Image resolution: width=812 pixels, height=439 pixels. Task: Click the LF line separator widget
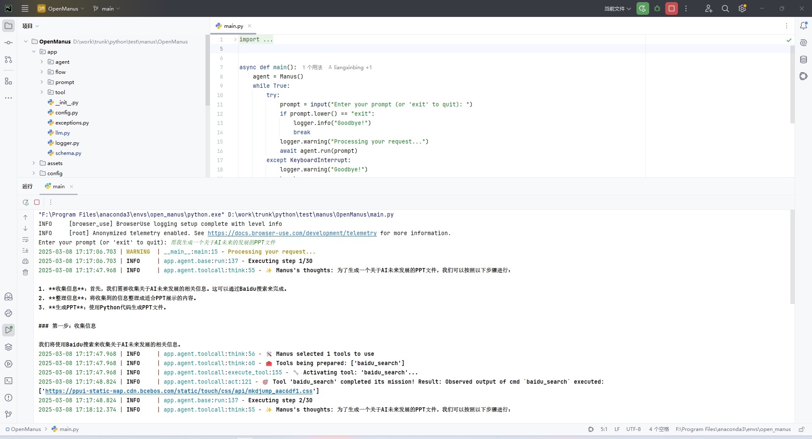617,429
